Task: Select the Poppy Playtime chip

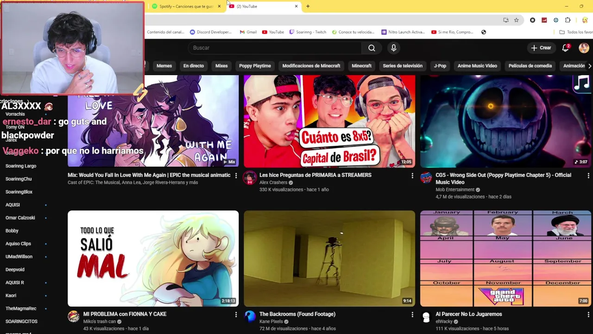Action: tap(255, 66)
